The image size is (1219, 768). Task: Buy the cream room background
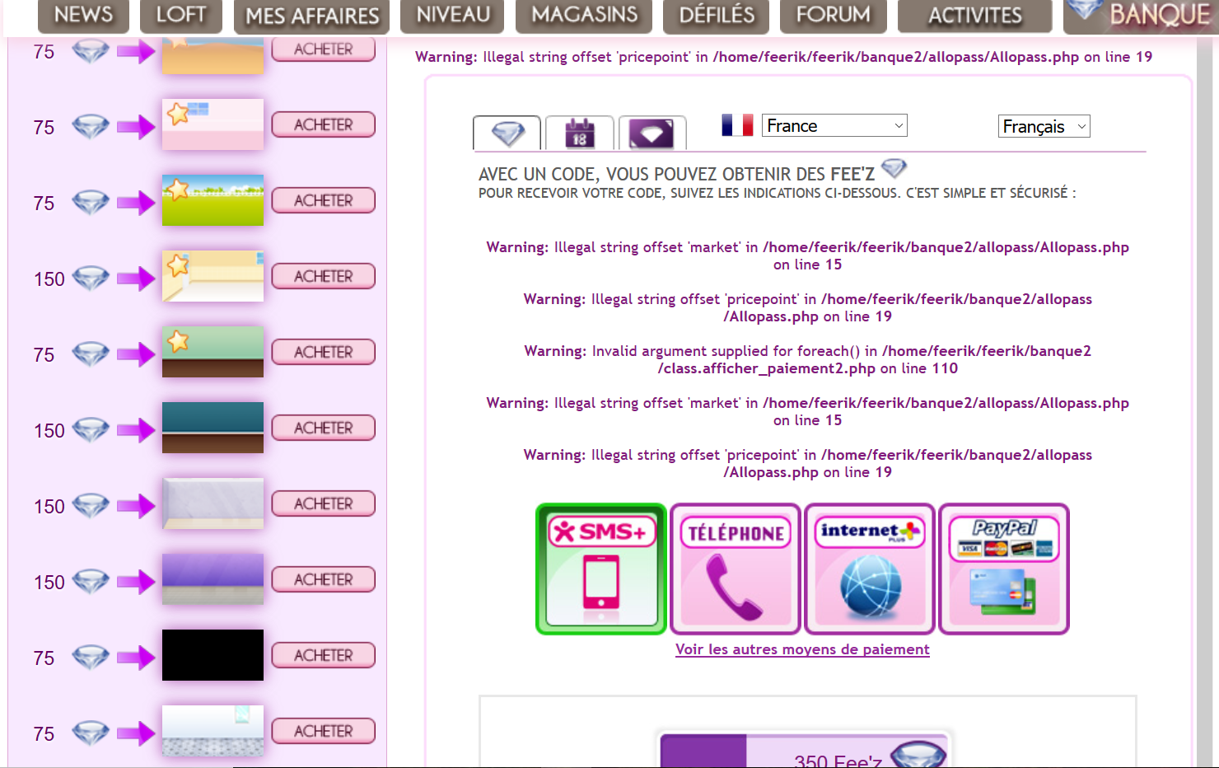[x=324, y=277]
